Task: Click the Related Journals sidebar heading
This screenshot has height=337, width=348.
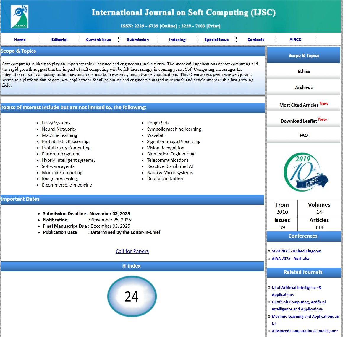Action: 304,272
